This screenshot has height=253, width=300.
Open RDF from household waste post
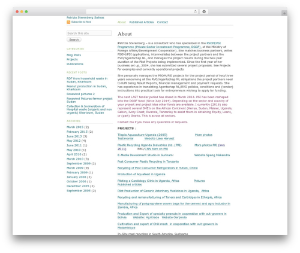[87, 80]
